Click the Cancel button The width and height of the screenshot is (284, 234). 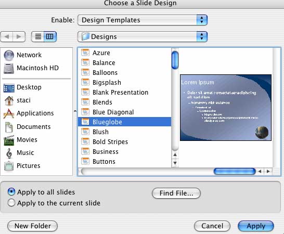click(x=212, y=226)
